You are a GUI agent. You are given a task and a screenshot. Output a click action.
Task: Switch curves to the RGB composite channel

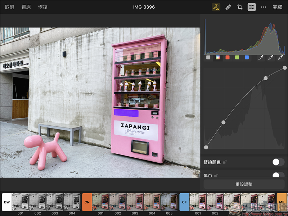pos(218,58)
